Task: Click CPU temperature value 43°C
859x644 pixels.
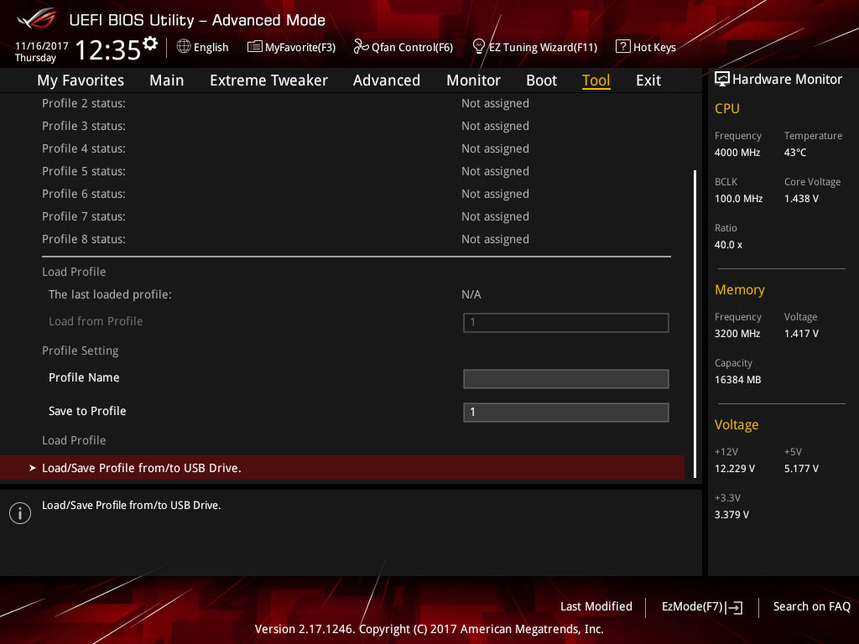Action: tap(795, 153)
